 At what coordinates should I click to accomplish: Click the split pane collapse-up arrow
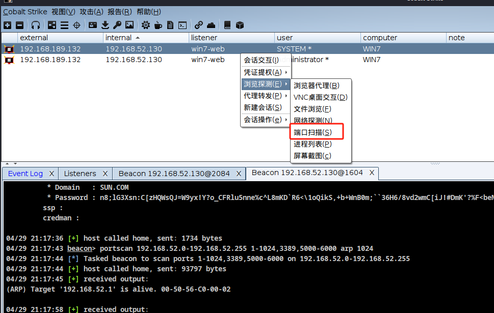click(x=7, y=163)
